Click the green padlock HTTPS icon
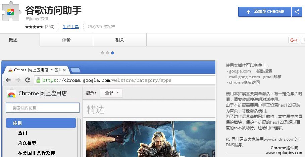The width and height of the screenshot is (305, 157). (38, 80)
